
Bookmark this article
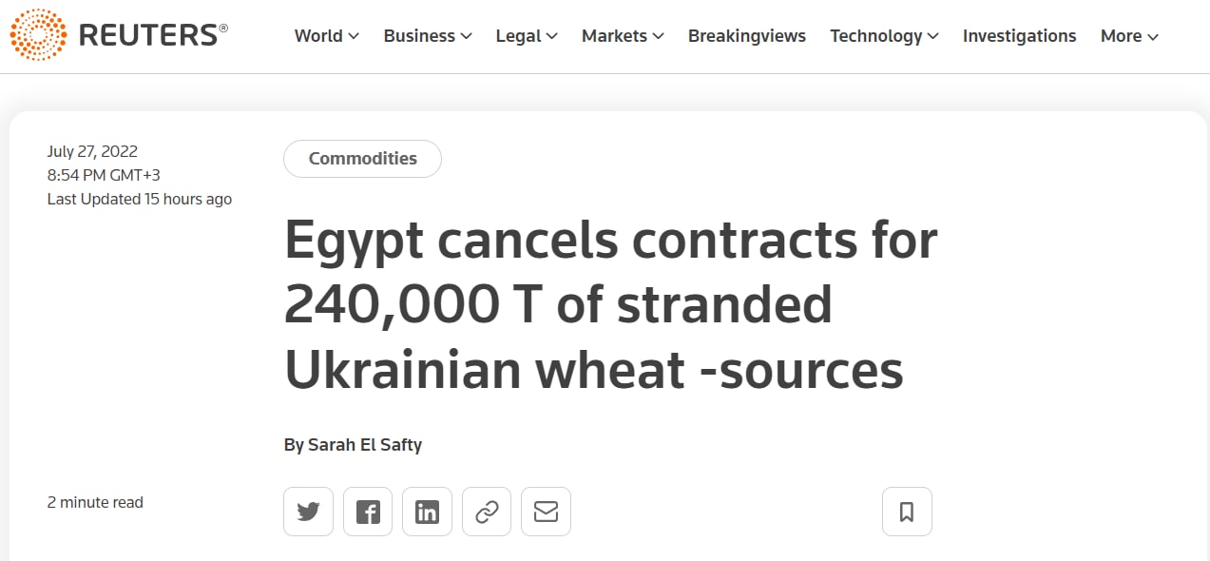click(907, 512)
